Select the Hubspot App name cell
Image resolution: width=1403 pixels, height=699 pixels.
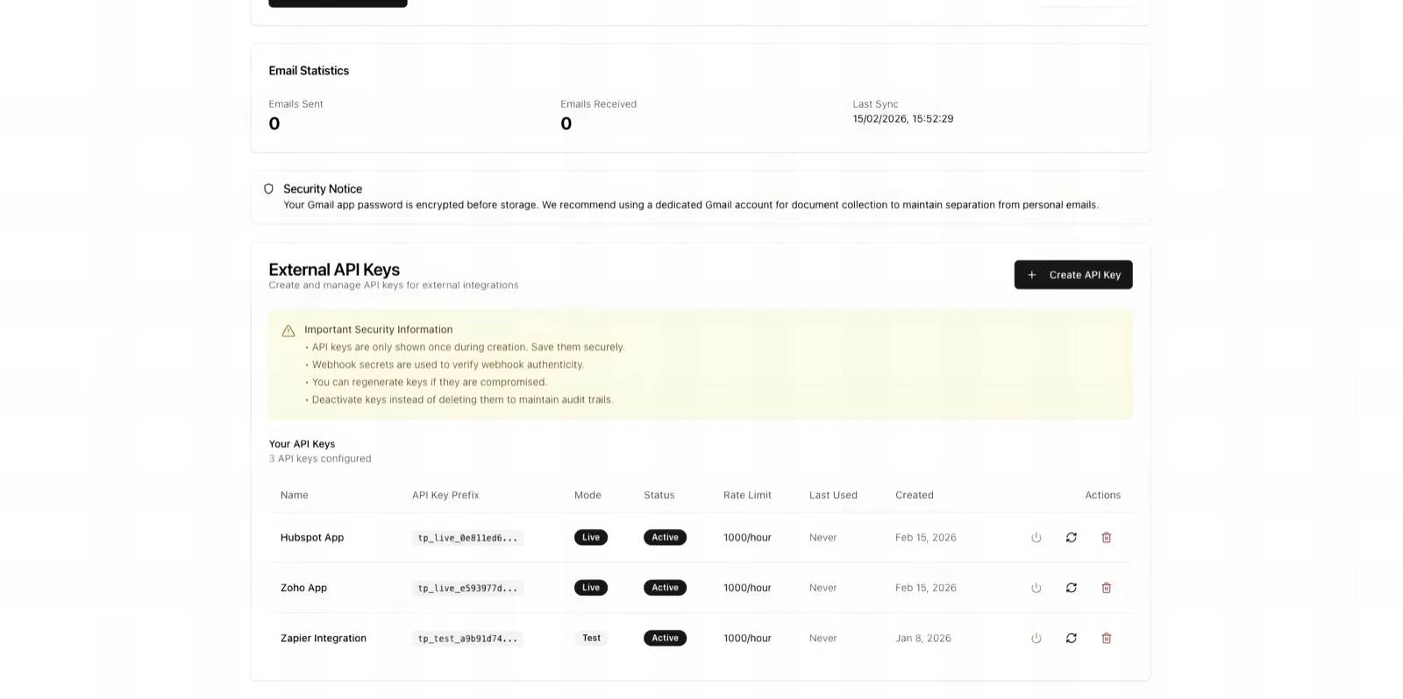coord(312,538)
